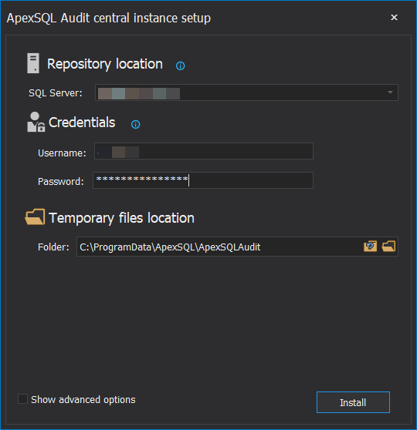This screenshot has width=417, height=430.
Task: Click the 'Password:' label
Action: click(61, 182)
